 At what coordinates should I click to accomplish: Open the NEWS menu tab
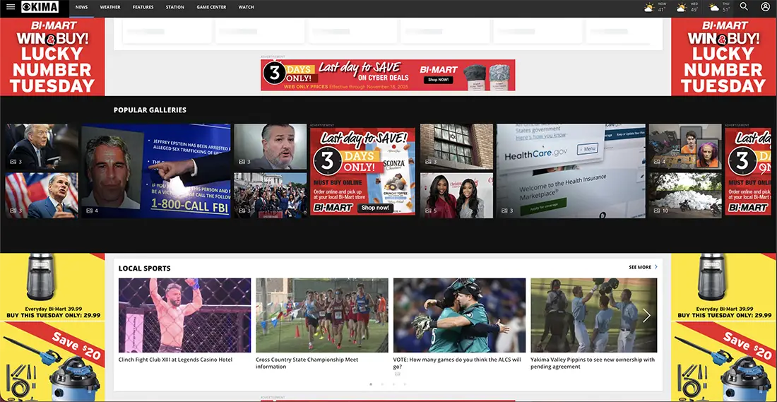coord(82,8)
